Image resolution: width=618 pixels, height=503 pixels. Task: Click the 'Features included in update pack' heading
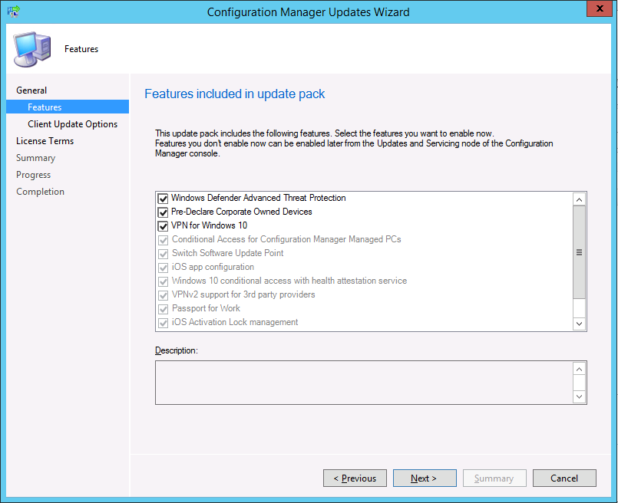coord(234,94)
